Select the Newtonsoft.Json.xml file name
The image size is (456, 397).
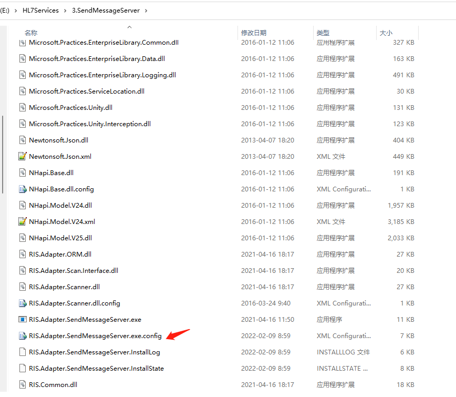[x=60, y=157]
